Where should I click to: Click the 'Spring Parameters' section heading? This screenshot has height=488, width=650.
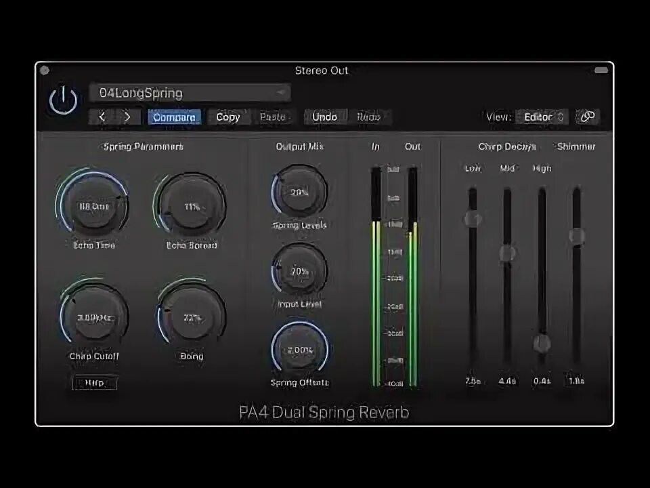[143, 146]
